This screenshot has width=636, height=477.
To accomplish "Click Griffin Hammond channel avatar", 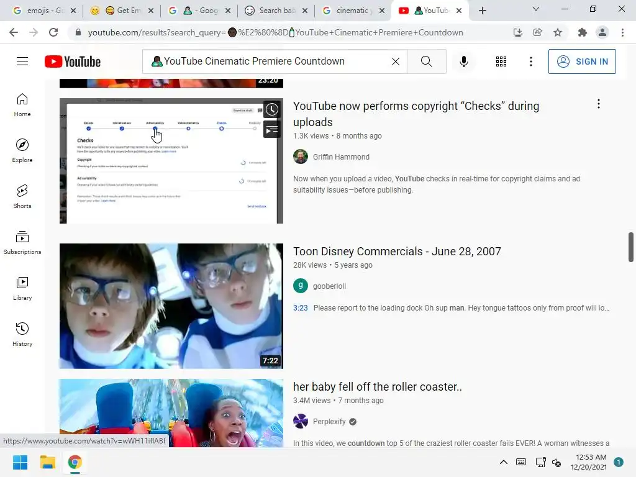I will click(x=301, y=157).
